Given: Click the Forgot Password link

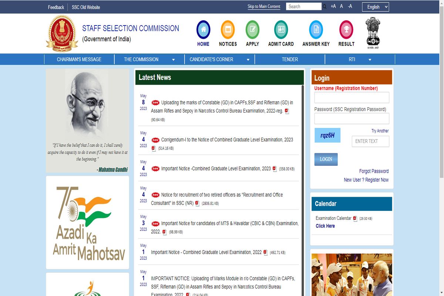Looking at the screenshot, I should [374, 171].
